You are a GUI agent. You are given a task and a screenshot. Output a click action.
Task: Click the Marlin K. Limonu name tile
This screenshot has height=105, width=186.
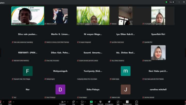(x=60, y=34)
